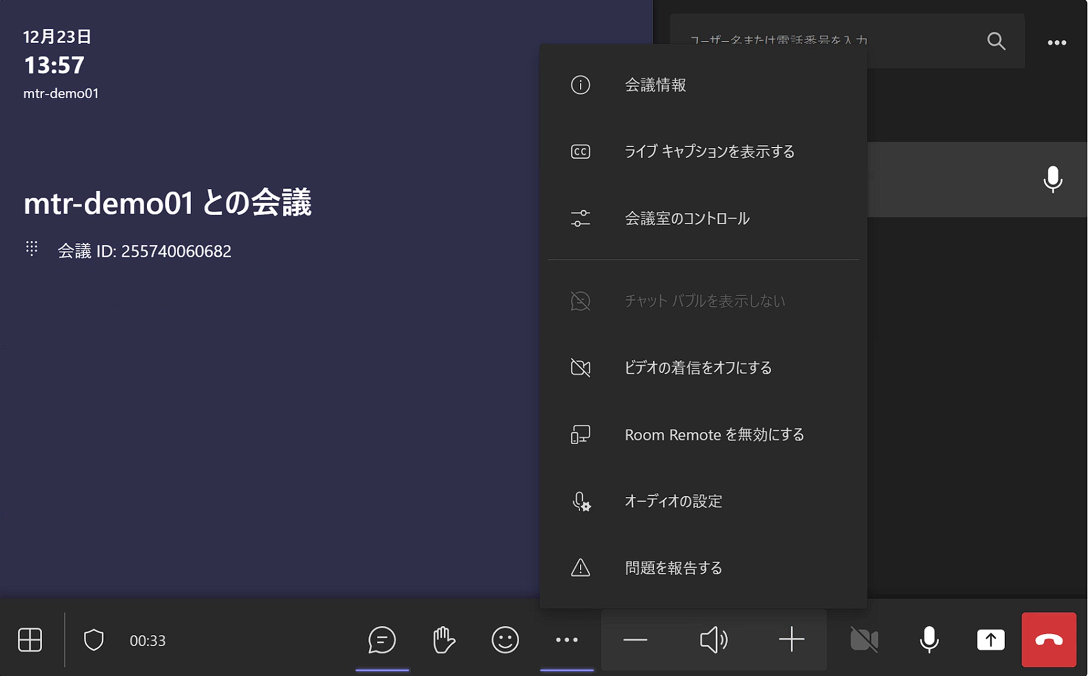1090x676 pixels.
Task: Open the ellipsis beside the search box
Action: 1057,42
